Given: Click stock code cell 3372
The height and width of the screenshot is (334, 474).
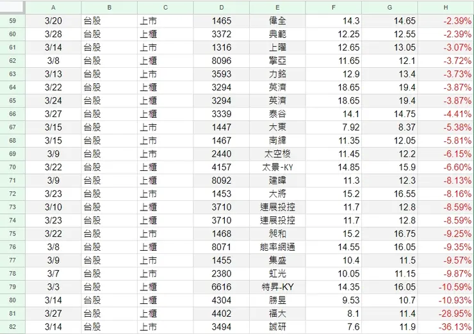Looking at the screenshot, I should click(x=222, y=34).
